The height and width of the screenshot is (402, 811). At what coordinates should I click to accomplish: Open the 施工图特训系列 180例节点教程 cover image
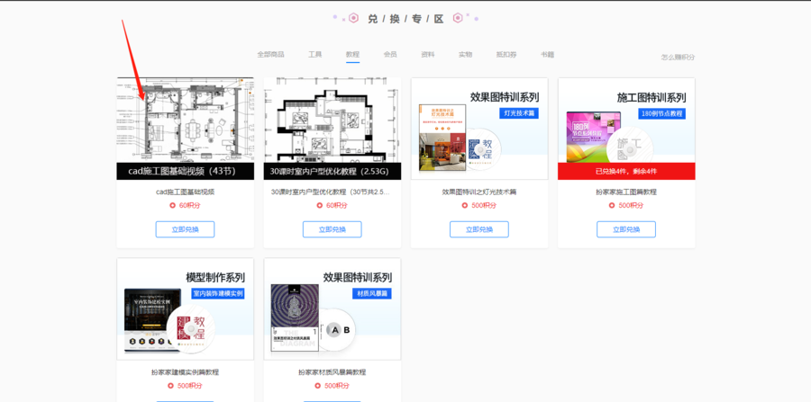(626, 129)
